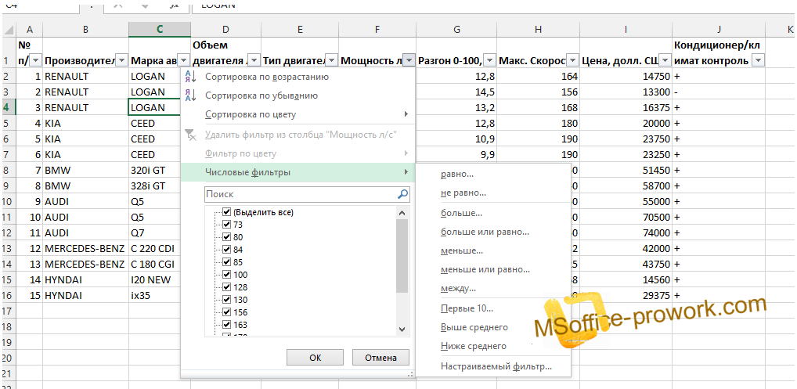This screenshot has width=797, height=389.
Task: Open filter dropdown for Цена column
Action: point(665,61)
